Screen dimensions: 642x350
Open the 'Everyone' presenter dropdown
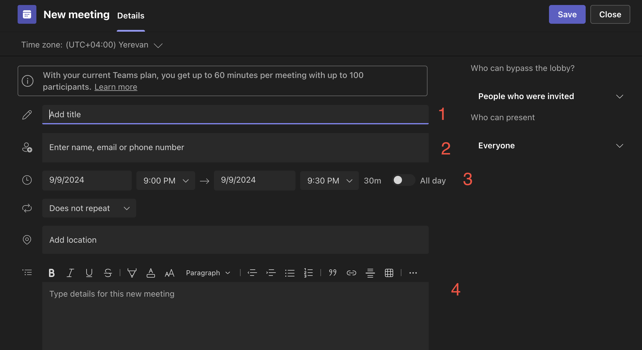[x=620, y=146]
